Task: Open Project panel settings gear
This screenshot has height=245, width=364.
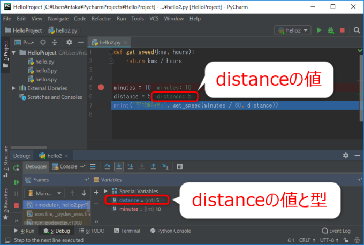Action: (x=69, y=42)
